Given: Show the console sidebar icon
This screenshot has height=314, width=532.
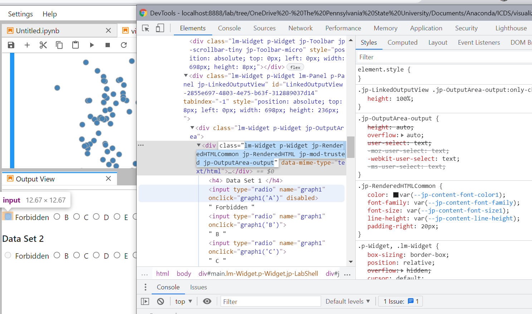Looking at the screenshot, I should point(145,301).
